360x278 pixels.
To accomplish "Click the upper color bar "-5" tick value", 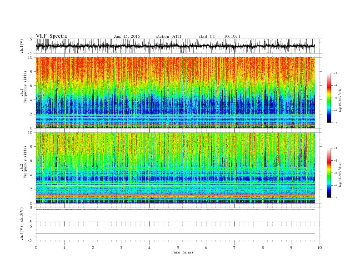I will [x=335, y=98].
